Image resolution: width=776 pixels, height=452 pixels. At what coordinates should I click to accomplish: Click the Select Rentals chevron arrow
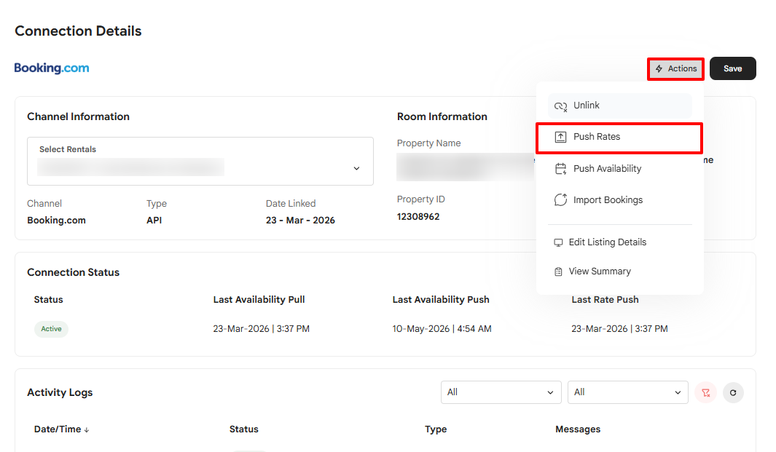pyautogui.click(x=356, y=169)
